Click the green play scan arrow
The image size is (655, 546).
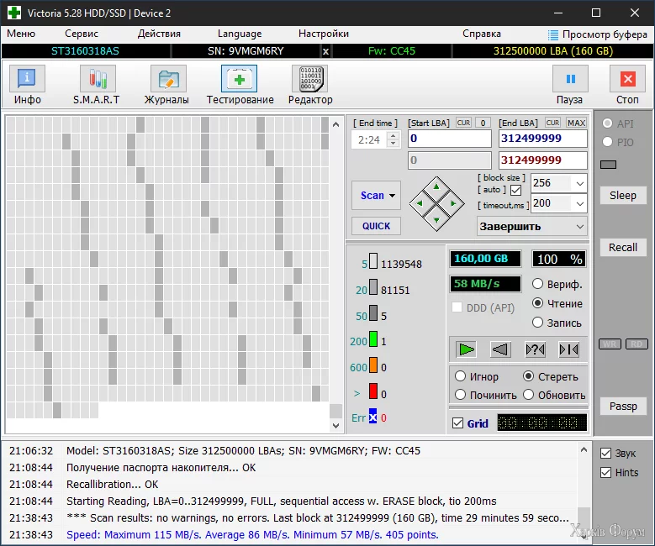point(467,349)
